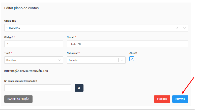This screenshot has width=198, height=111.
Task: Expand the Natureza dropdown arrow
Action: tap(122, 60)
